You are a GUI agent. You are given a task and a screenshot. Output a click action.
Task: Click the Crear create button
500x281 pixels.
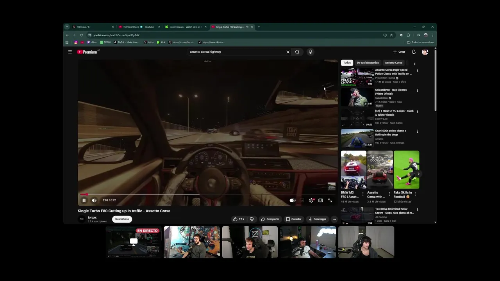[399, 52]
